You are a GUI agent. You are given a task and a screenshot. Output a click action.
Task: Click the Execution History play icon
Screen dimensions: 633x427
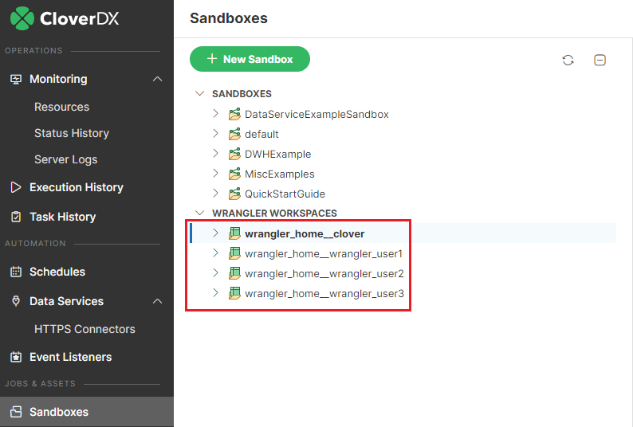(x=15, y=187)
